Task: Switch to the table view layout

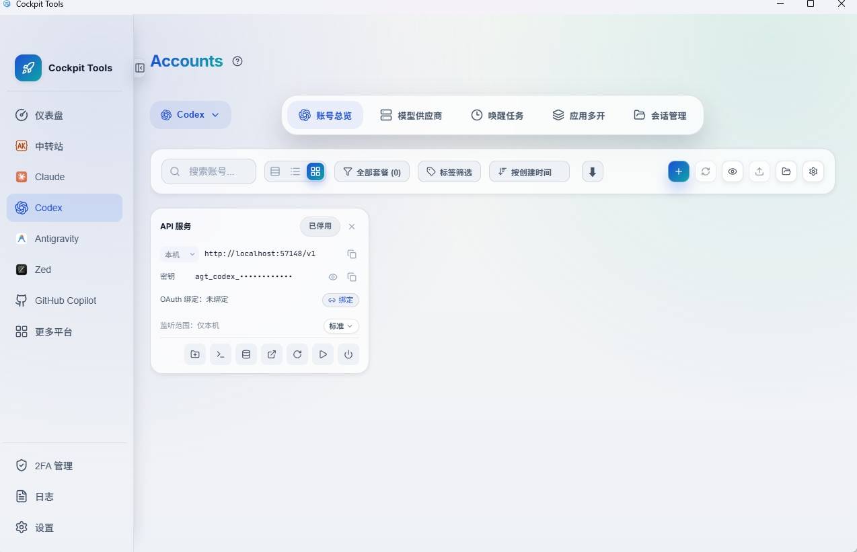Action: point(275,171)
